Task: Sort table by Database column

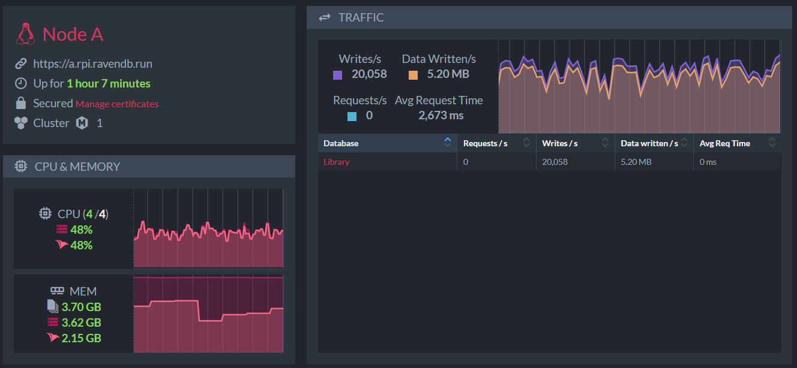Action: 387,143
